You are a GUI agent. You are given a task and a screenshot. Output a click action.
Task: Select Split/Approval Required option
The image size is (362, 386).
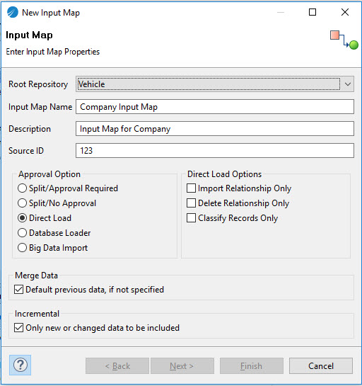22,188
